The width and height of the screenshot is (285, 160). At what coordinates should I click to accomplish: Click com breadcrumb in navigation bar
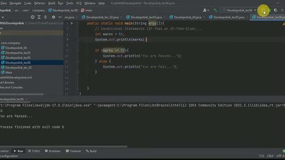point(25,10)
